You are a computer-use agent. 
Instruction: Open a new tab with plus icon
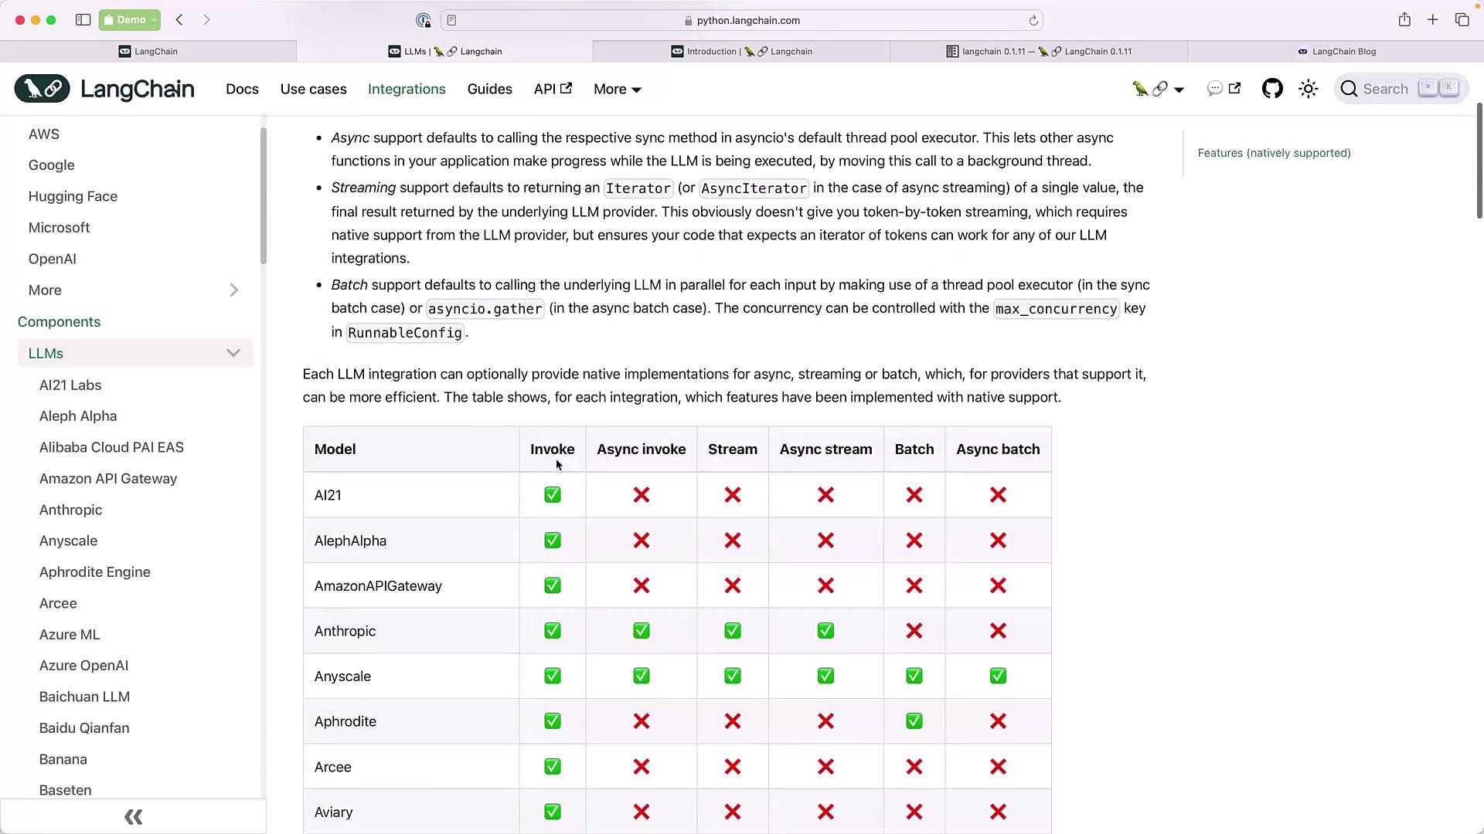(x=1433, y=20)
